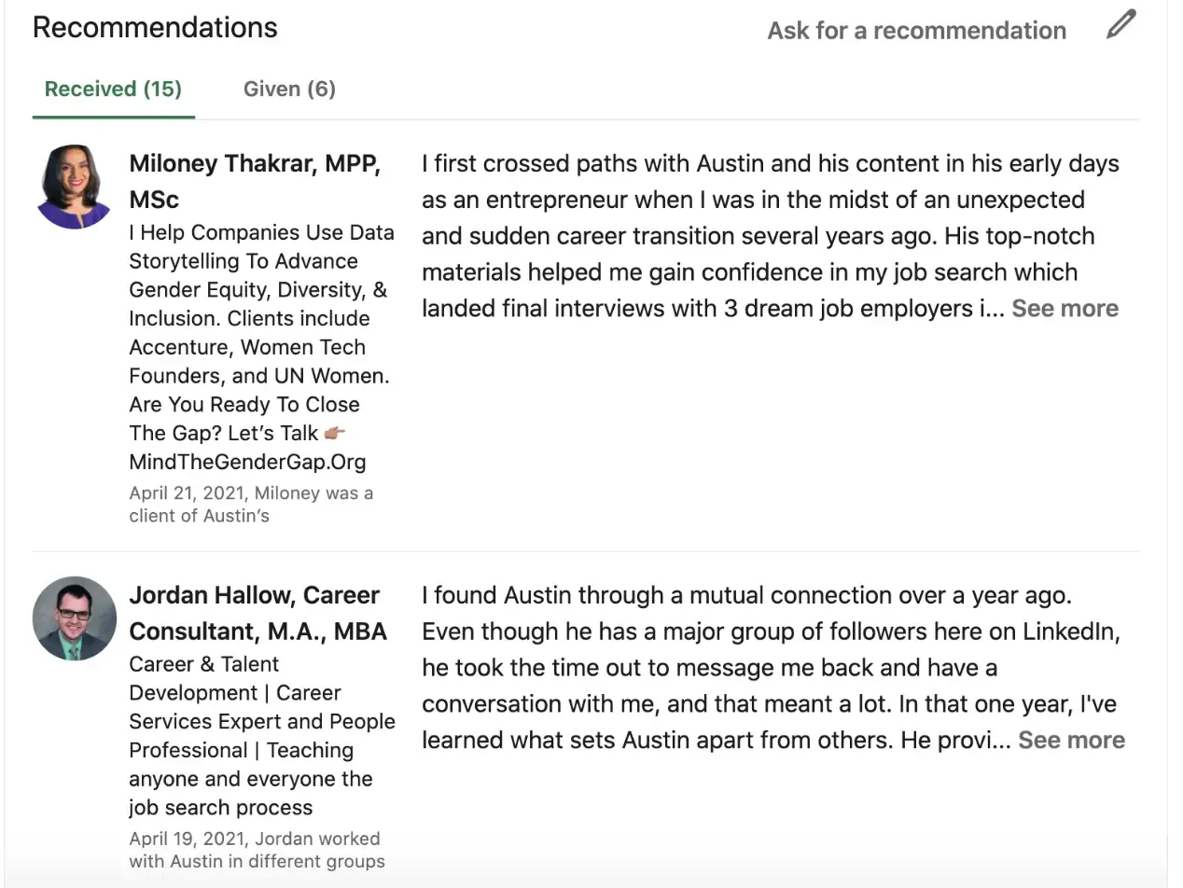1183x888 pixels.
Task: Open Miloney Thakrar, MPP, MSc name link
Action: [x=255, y=181]
